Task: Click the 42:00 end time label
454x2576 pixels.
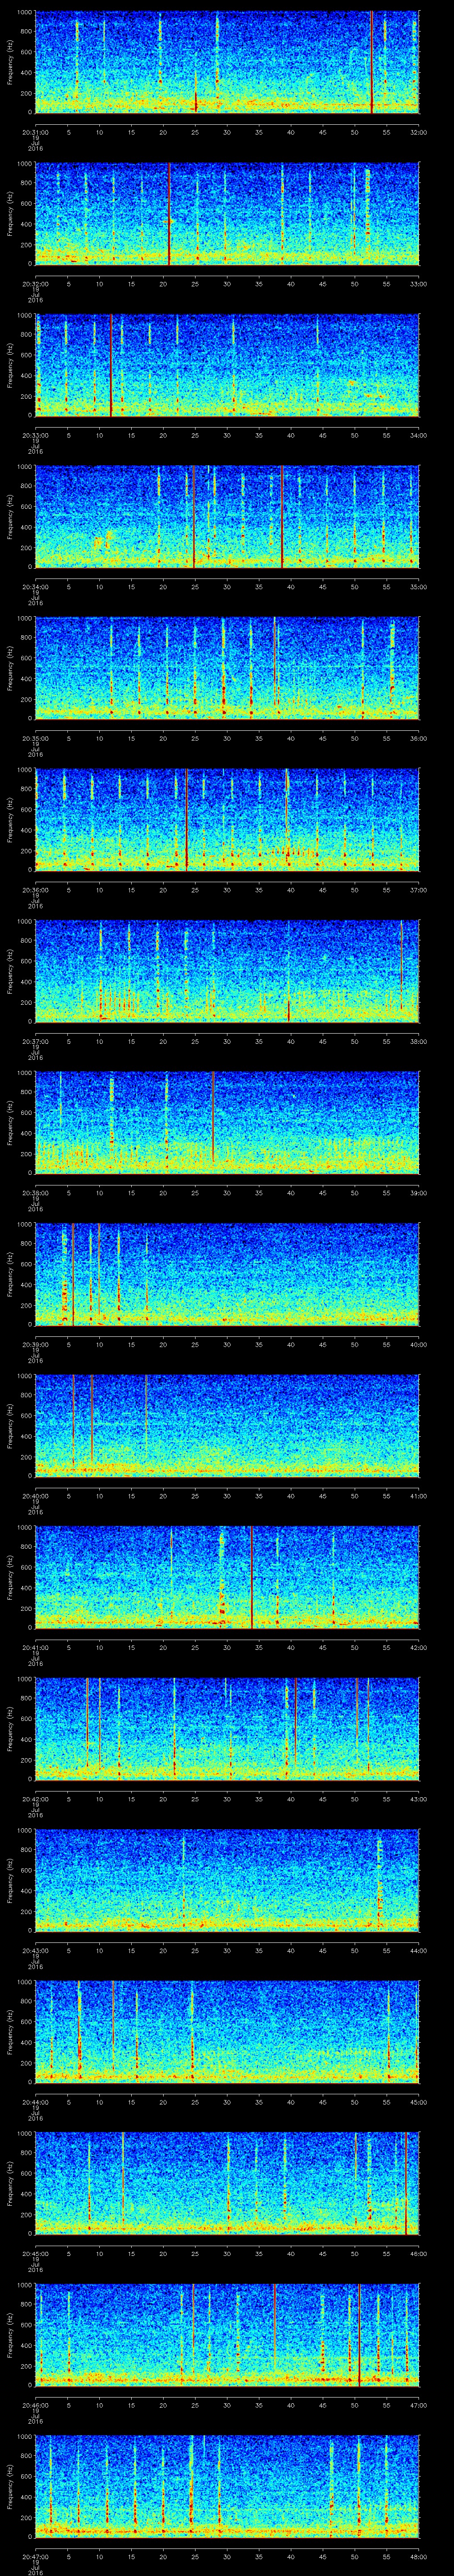Action: tap(419, 1647)
